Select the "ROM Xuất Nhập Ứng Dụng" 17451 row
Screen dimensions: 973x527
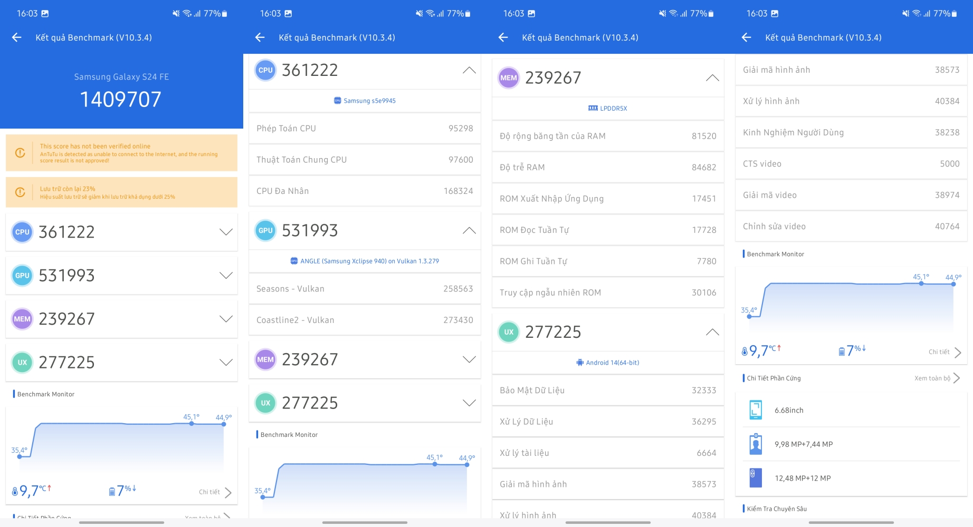[x=608, y=199]
